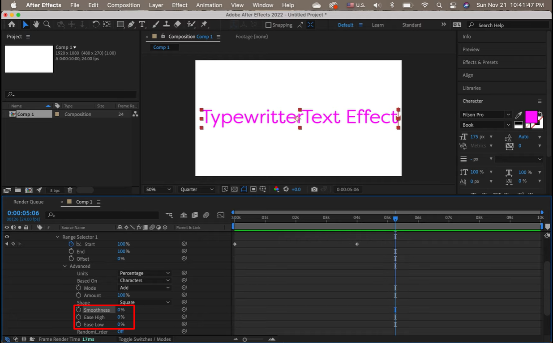Open the Show Channel color icon
This screenshot has width=553, height=343.
click(276, 189)
